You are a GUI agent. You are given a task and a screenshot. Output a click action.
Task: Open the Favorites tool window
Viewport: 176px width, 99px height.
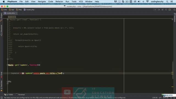pos(1,86)
